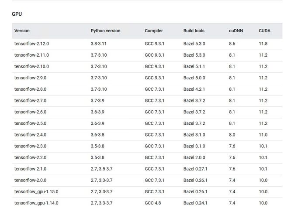
Task: Click the tensorflow-2.3.0 version cell
Action: tap(30, 146)
